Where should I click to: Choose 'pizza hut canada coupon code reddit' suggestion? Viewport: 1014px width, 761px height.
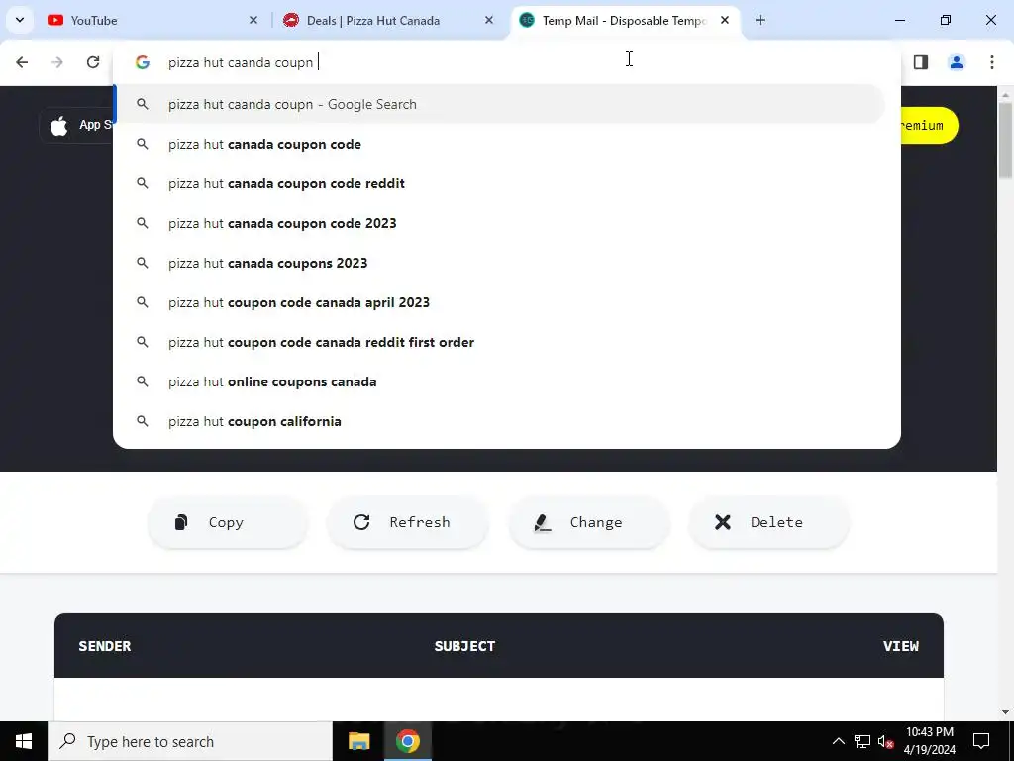(x=499, y=183)
